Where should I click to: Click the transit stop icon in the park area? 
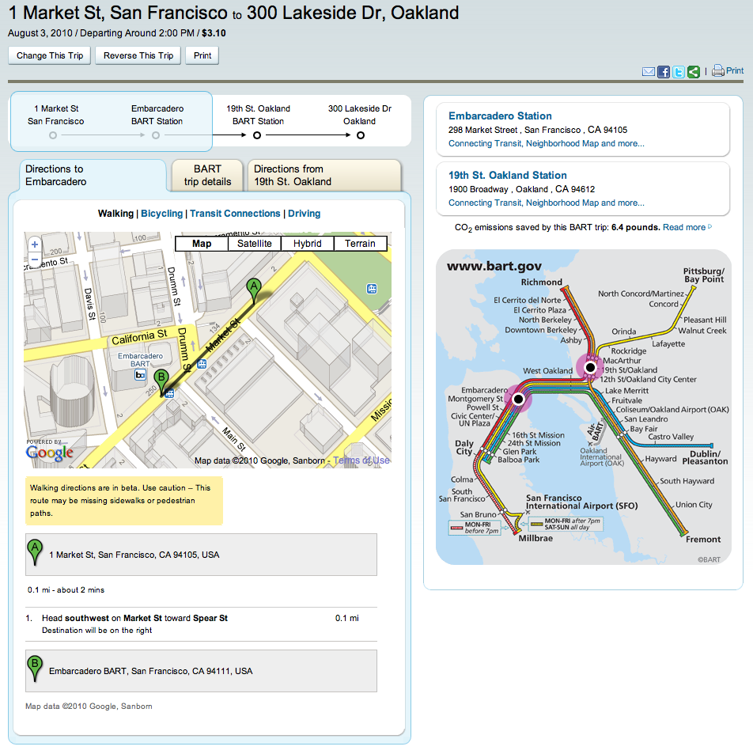coord(372,289)
